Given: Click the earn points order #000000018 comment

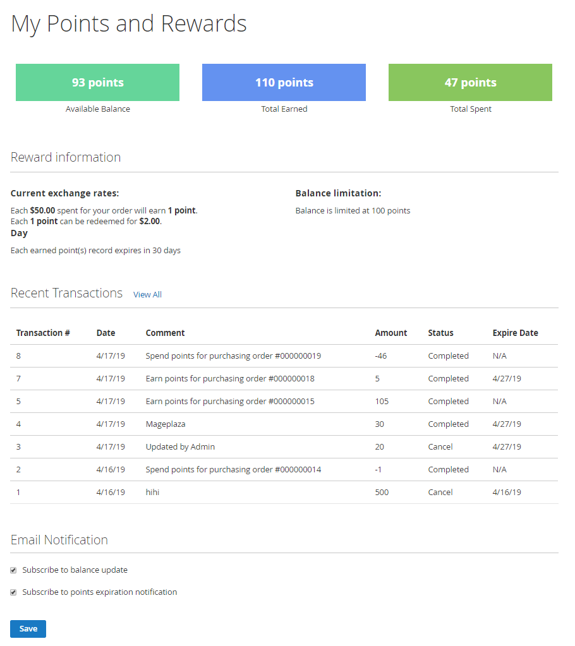Looking at the screenshot, I should click(x=230, y=379).
